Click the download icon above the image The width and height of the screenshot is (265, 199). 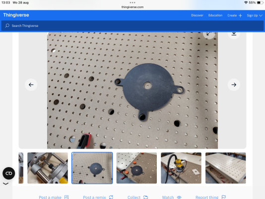pyautogui.click(x=234, y=33)
